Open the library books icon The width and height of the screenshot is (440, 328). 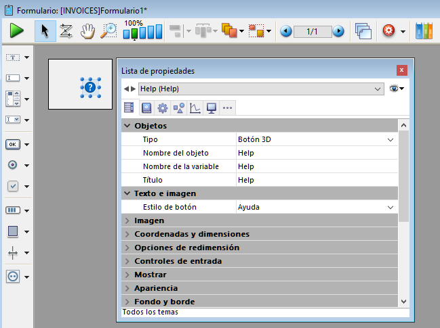(424, 30)
